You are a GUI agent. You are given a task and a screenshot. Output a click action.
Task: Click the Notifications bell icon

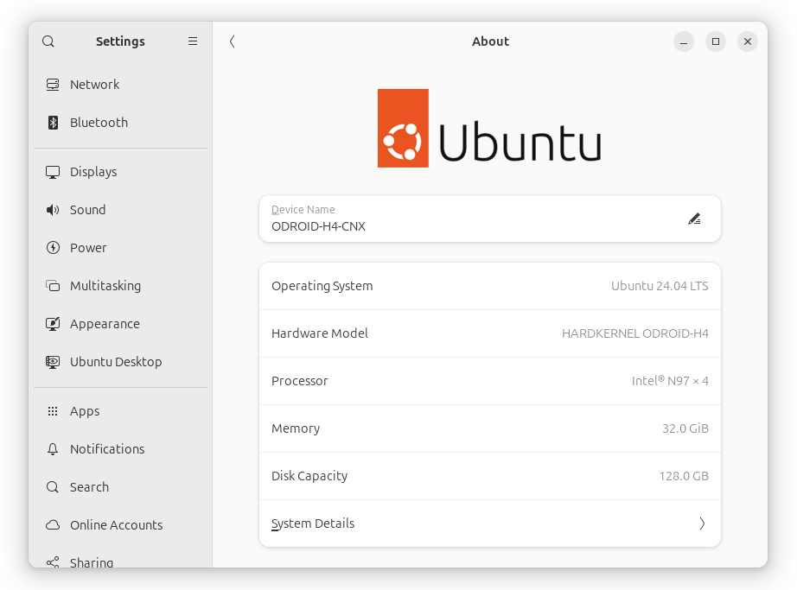click(53, 449)
